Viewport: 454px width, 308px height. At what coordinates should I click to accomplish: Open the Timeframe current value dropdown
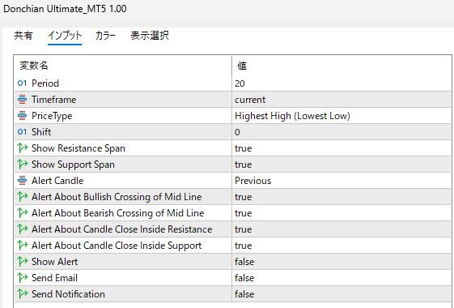341,100
